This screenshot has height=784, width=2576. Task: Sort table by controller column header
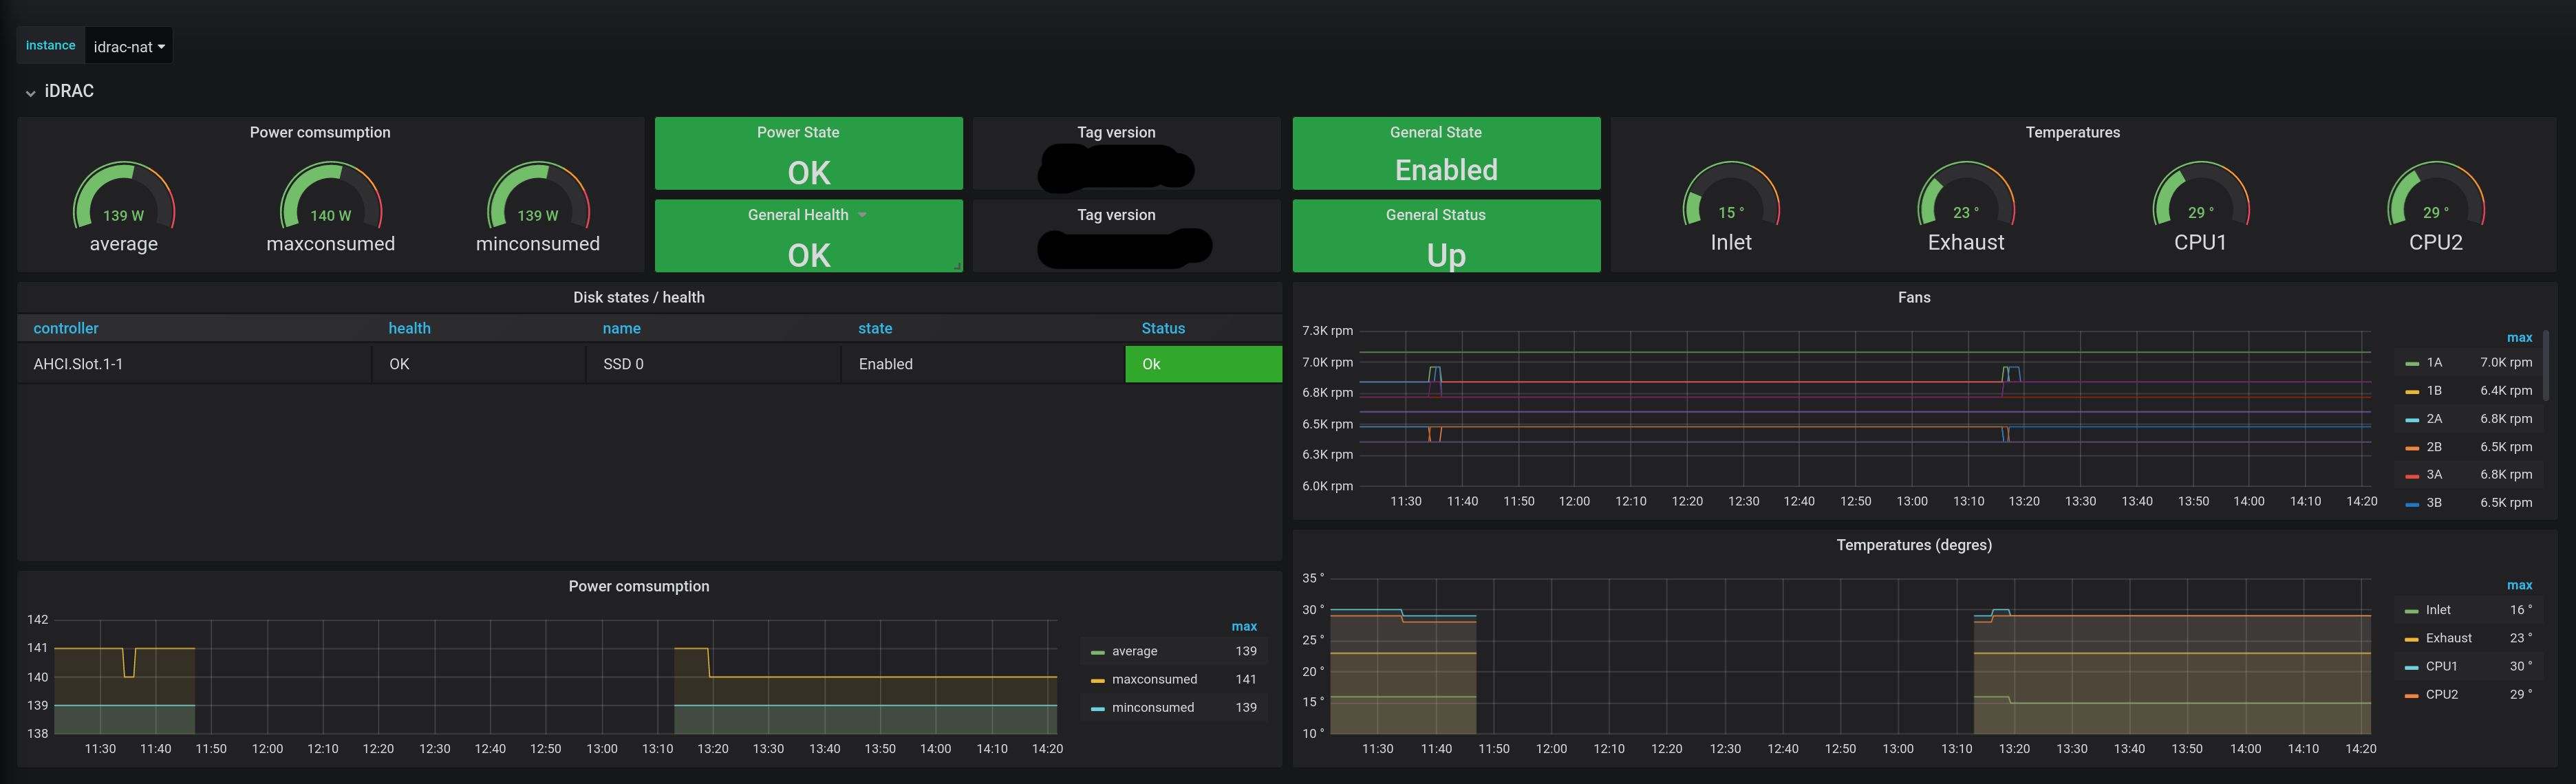click(66, 328)
